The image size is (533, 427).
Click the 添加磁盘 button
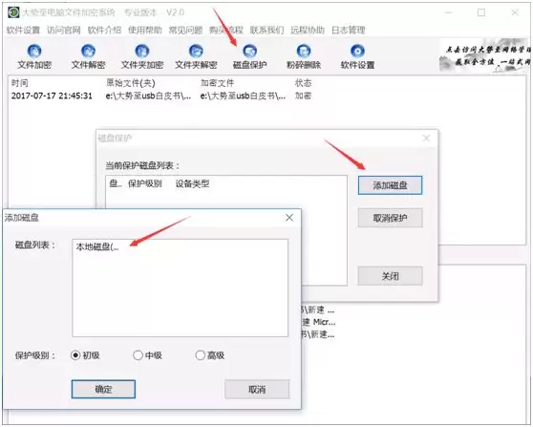[x=391, y=185]
